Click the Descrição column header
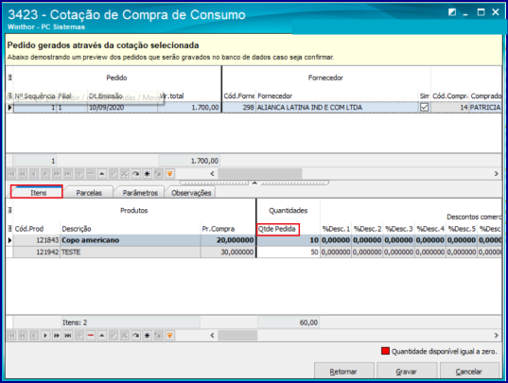The image size is (508, 383). click(x=130, y=229)
